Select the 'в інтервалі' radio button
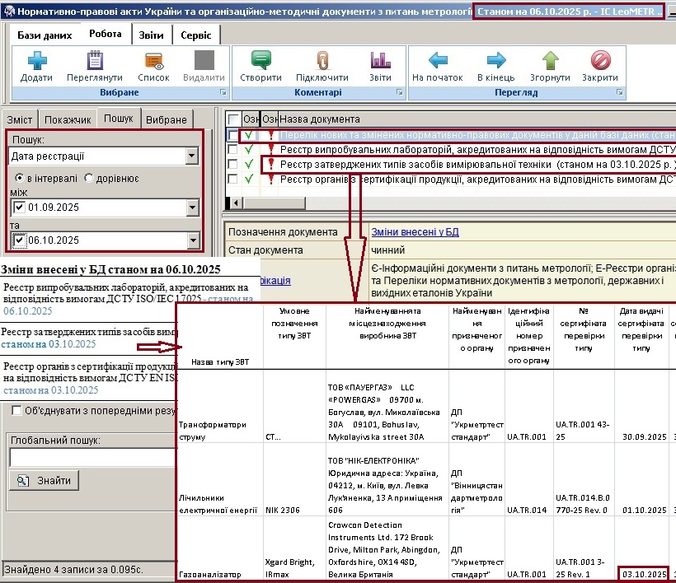 click(x=21, y=179)
